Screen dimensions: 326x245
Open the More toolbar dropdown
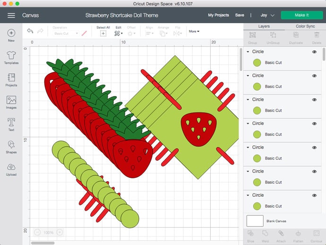click(194, 31)
